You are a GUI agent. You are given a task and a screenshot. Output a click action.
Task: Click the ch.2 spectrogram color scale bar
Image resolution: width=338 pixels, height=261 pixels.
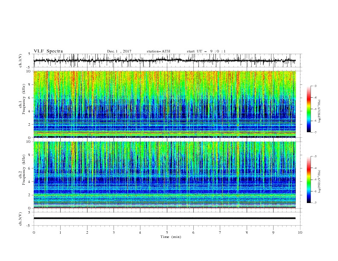click(x=309, y=180)
